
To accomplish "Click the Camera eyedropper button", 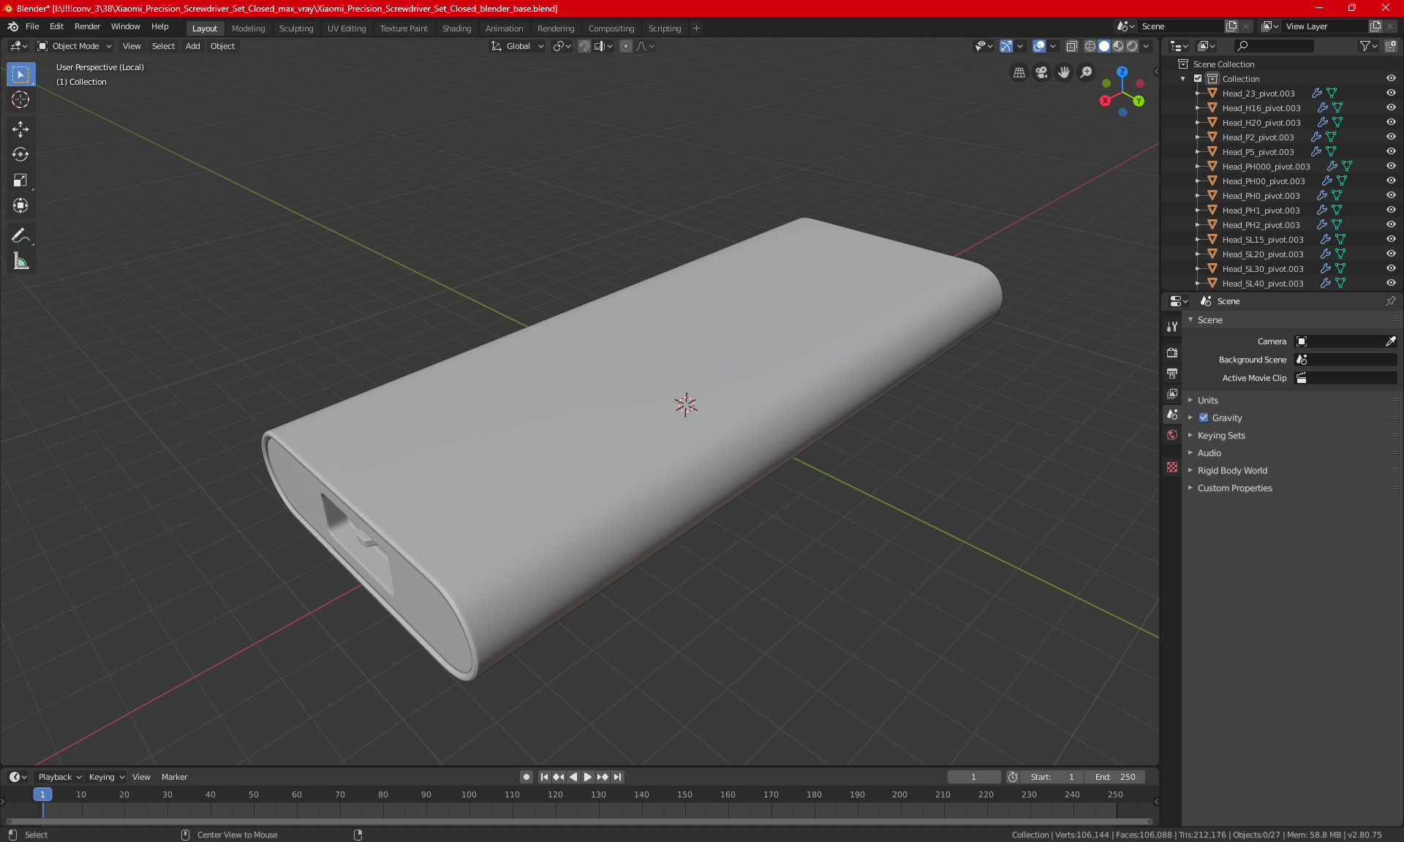I will (1390, 341).
